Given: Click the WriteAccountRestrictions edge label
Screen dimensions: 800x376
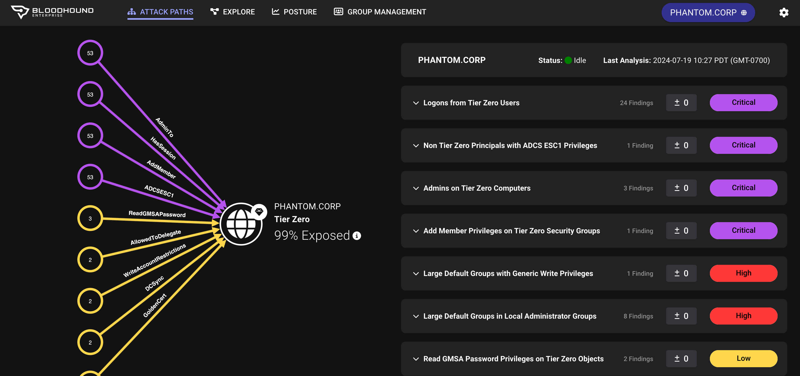Looking at the screenshot, I should pyautogui.click(x=155, y=260).
